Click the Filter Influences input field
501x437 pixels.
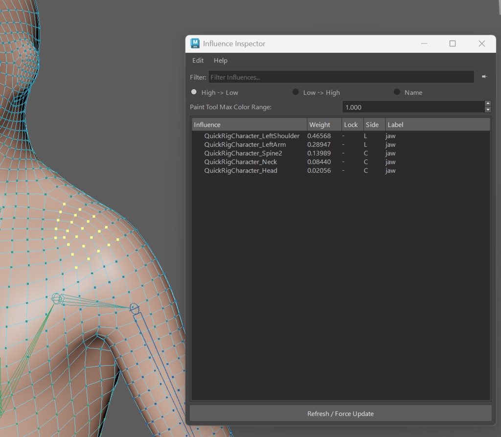tap(341, 77)
